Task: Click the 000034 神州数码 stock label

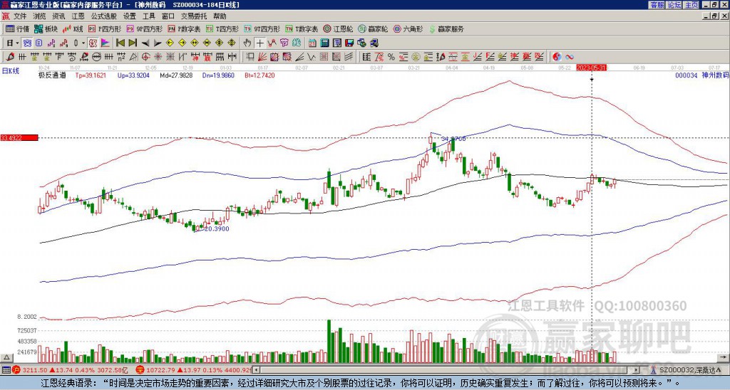Action: (x=701, y=75)
